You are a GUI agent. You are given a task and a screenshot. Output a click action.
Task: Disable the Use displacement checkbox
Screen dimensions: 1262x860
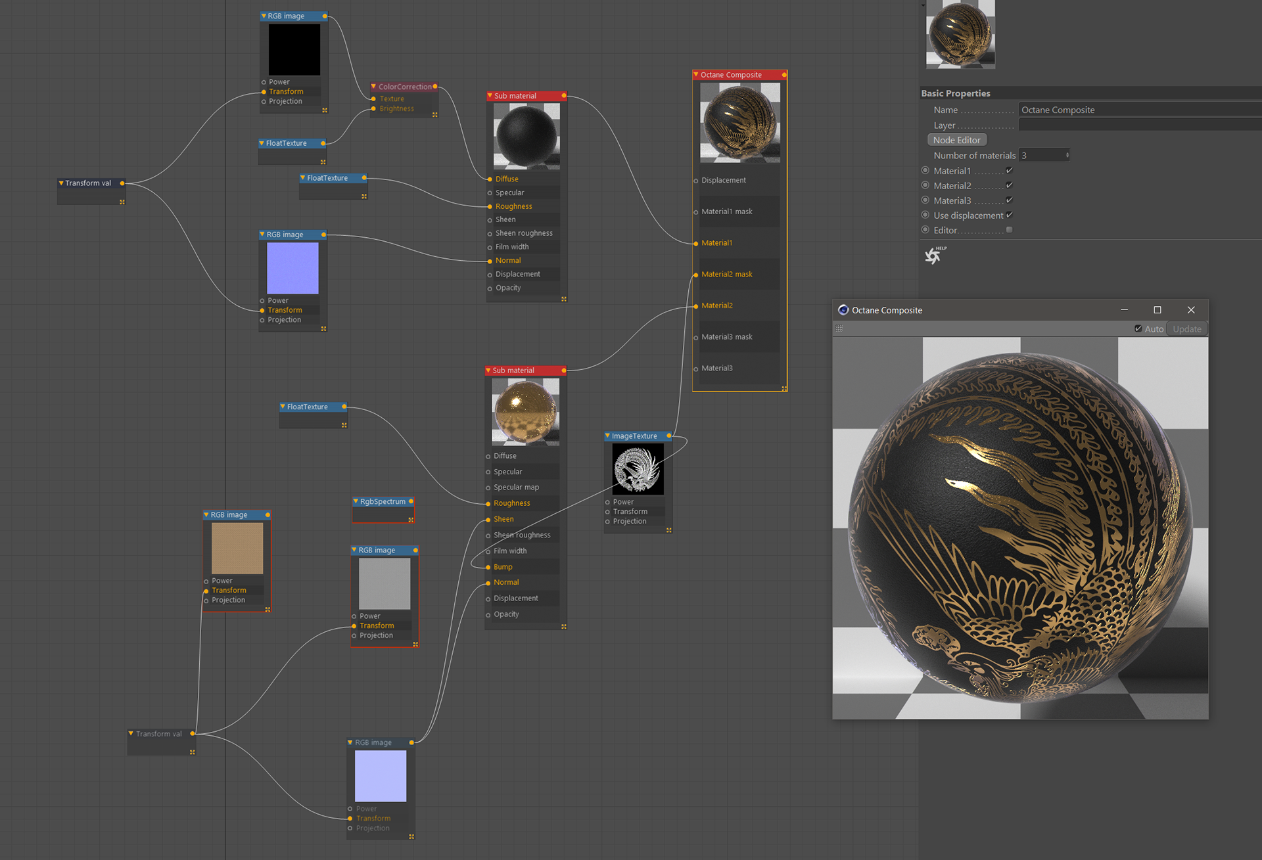[1009, 215]
